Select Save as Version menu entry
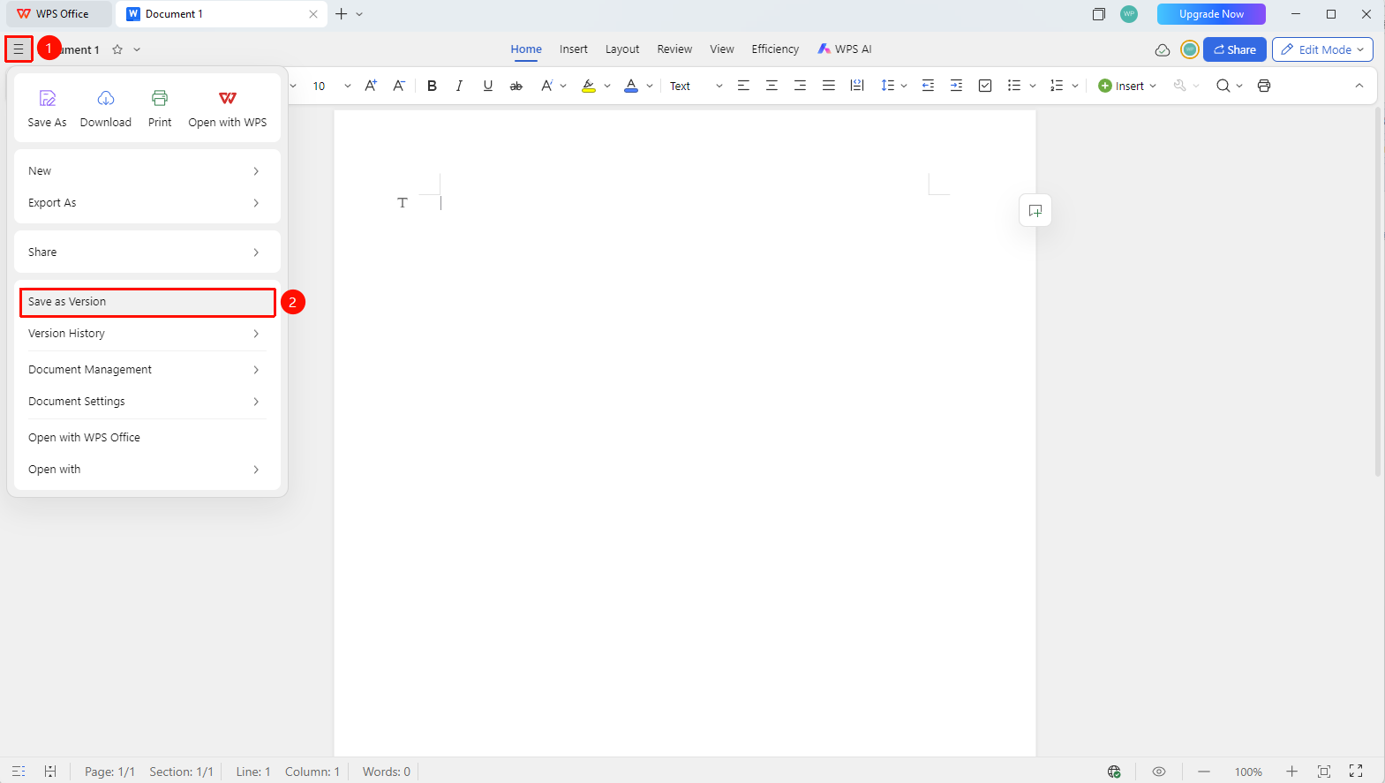Image resolution: width=1385 pixels, height=783 pixels. (147, 302)
